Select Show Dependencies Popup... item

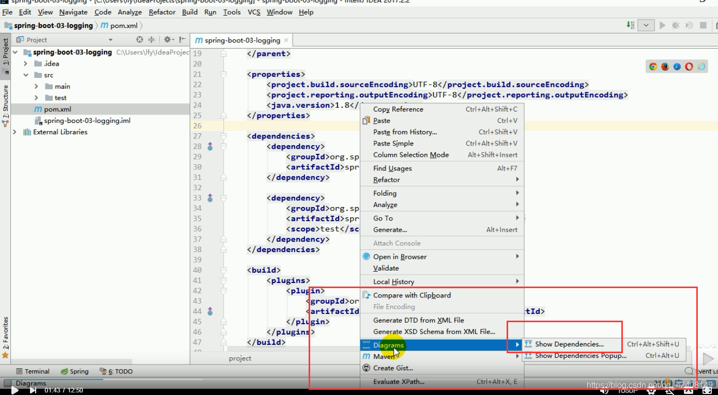(x=604, y=355)
